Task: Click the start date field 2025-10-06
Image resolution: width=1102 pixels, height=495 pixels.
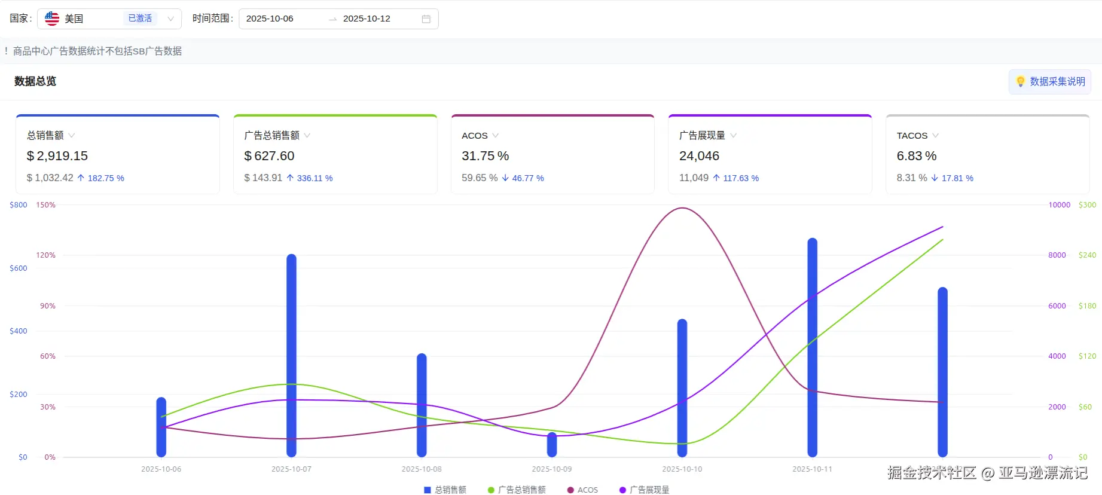Action: (x=270, y=19)
